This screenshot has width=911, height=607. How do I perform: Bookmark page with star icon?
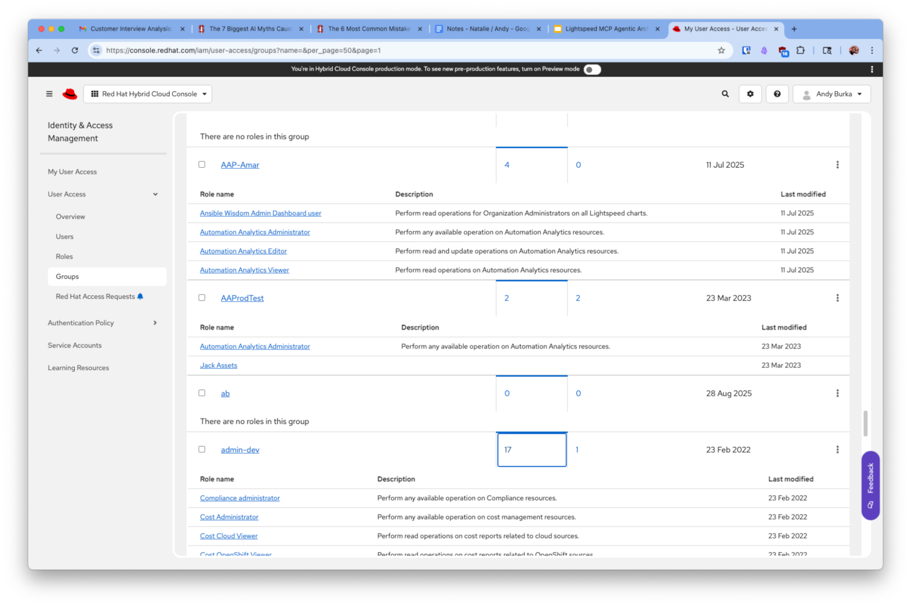click(x=721, y=51)
